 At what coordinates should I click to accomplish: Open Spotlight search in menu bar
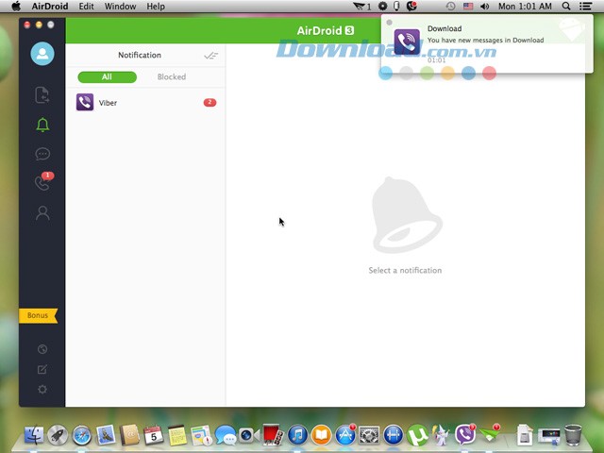[565, 7]
